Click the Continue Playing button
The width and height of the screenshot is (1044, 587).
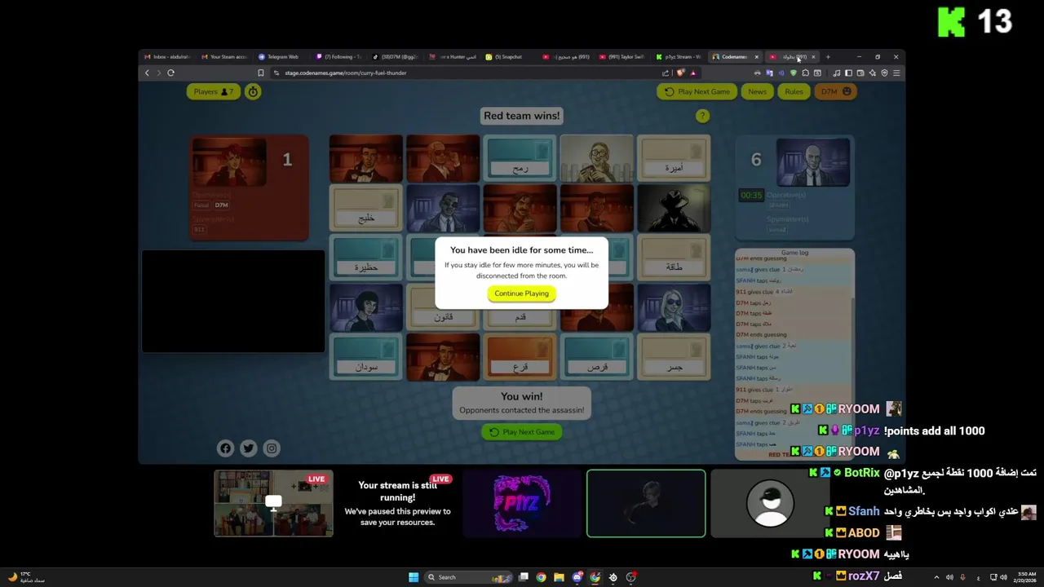pyautogui.click(x=521, y=293)
